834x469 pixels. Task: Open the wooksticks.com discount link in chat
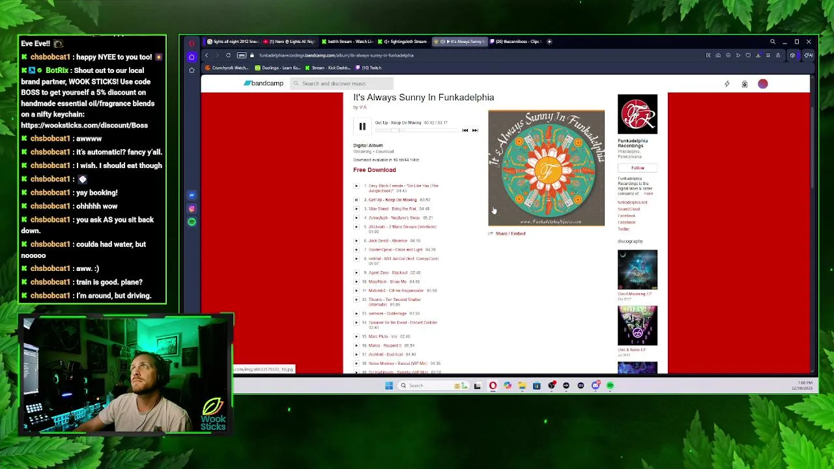(84, 125)
